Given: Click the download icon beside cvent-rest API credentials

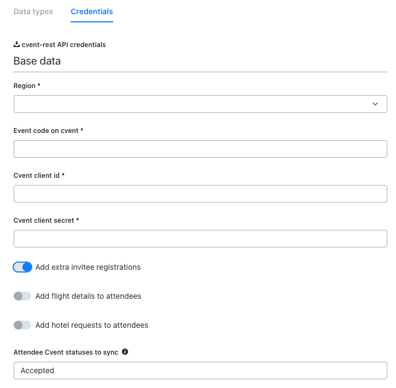Looking at the screenshot, I should [x=16, y=44].
